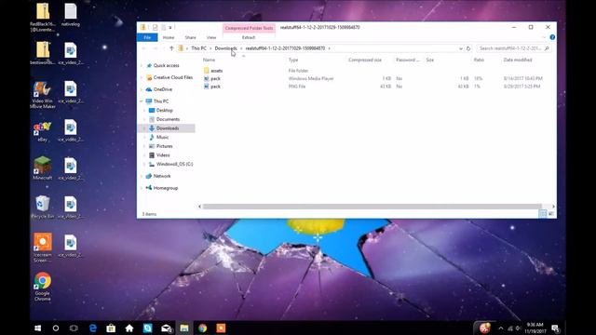Select Documents in the navigation pane
596x335 pixels.
point(168,119)
